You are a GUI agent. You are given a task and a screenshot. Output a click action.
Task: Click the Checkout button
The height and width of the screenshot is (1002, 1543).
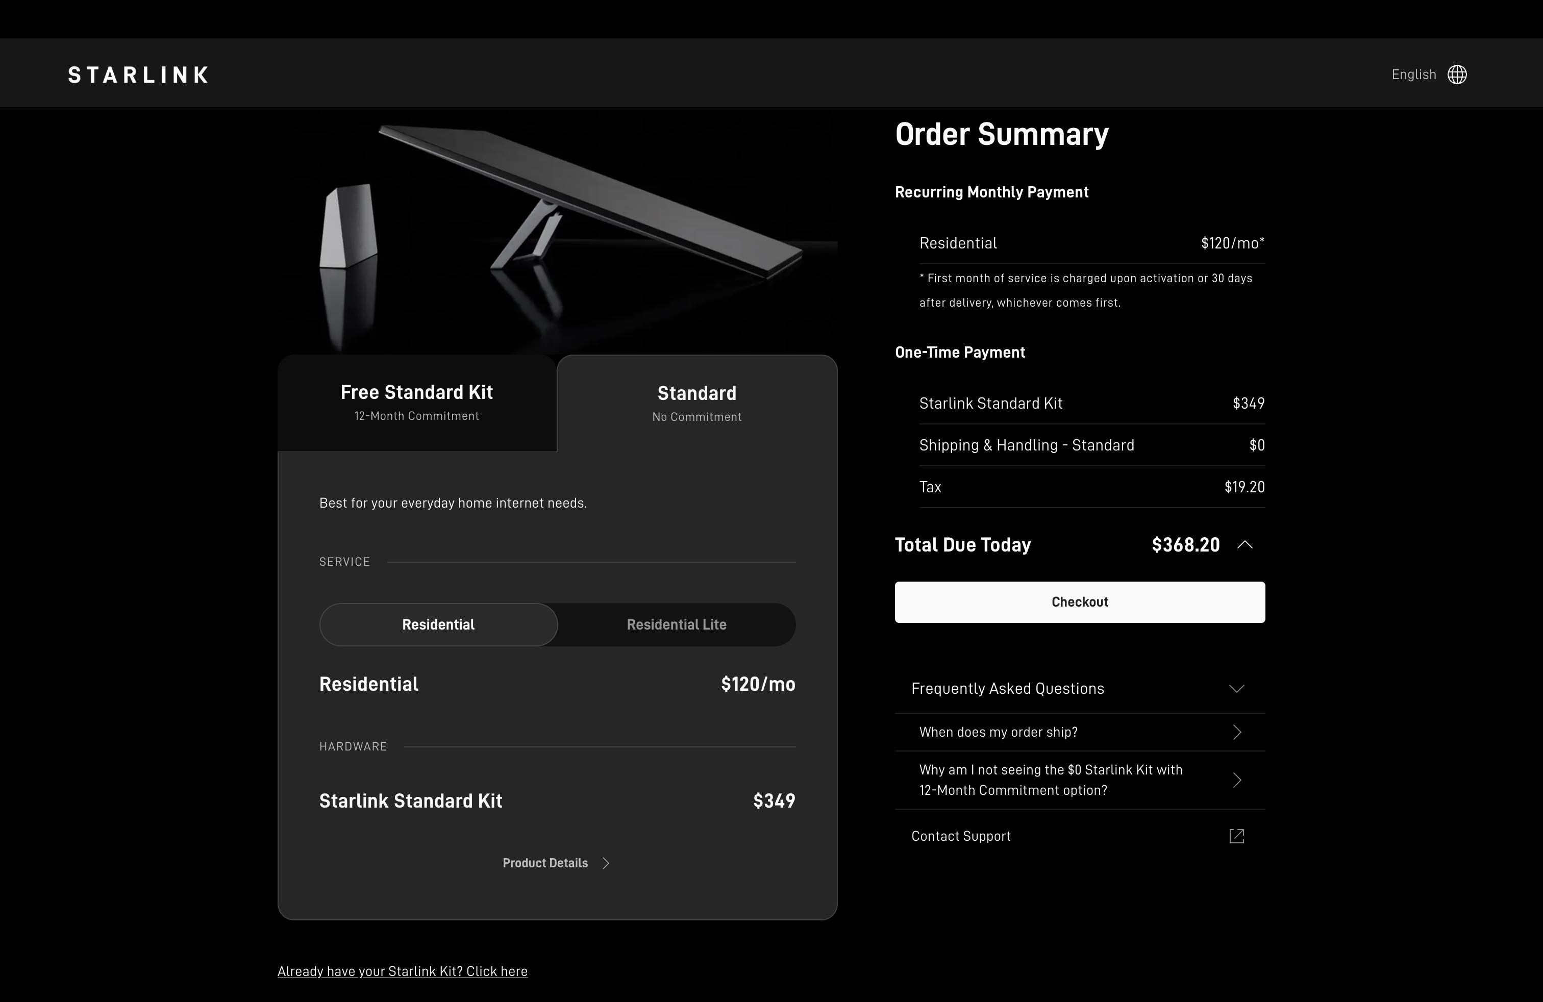pos(1080,602)
